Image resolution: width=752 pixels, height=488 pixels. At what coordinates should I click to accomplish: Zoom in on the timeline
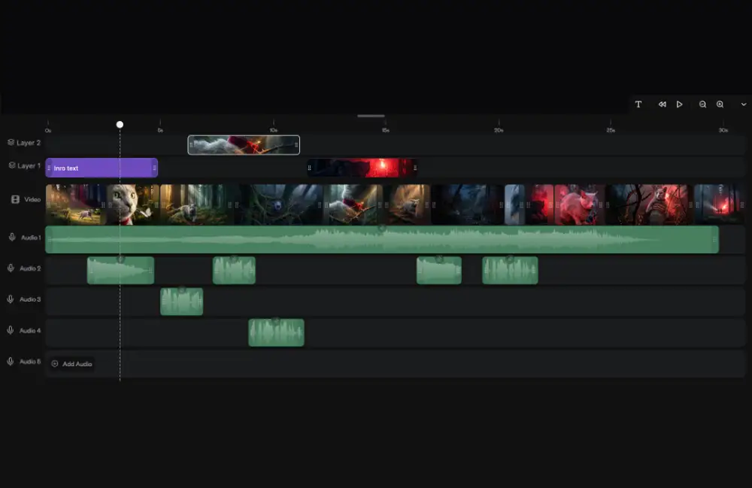(x=720, y=105)
